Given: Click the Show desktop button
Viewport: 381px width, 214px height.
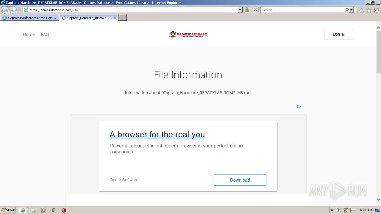Looking at the screenshot, I should point(378,210).
